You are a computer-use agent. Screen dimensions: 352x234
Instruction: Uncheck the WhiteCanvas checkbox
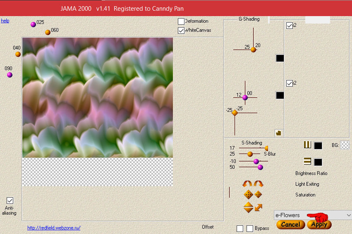click(181, 30)
